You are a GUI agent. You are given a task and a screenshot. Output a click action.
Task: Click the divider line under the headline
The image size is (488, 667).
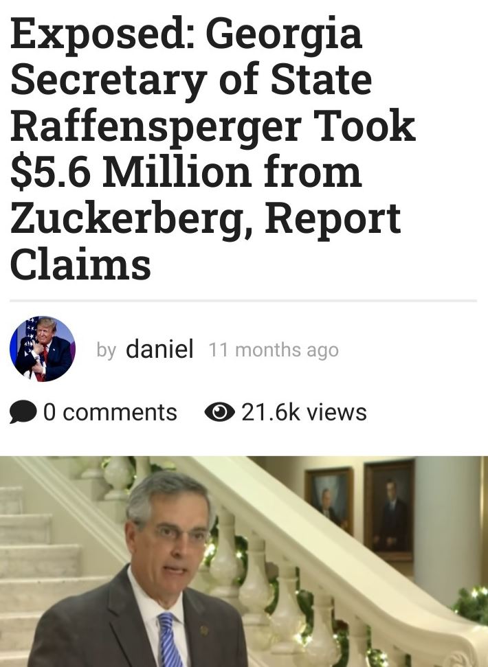pyautogui.click(x=243, y=301)
